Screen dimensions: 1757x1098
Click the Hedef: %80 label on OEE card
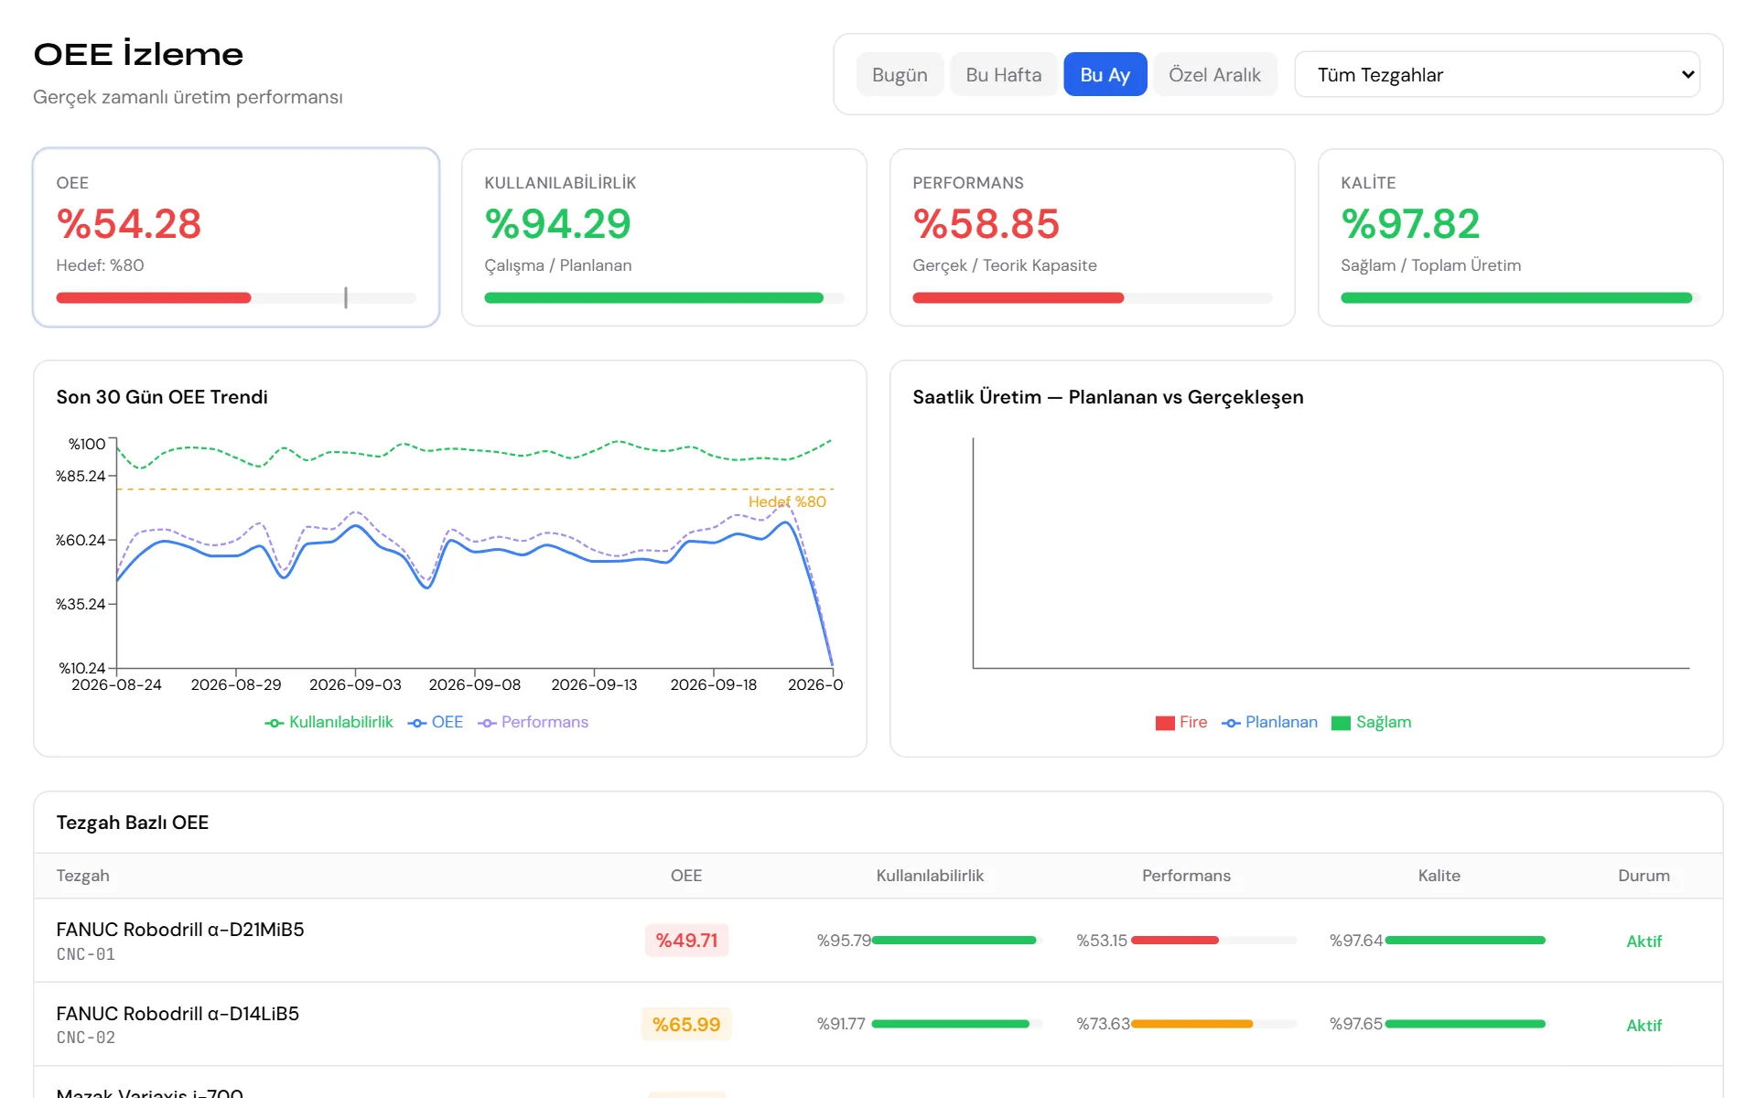(101, 265)
